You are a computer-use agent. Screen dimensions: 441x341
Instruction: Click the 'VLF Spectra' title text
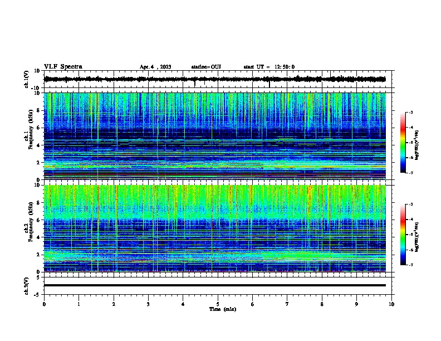click(x=63, y=67)
